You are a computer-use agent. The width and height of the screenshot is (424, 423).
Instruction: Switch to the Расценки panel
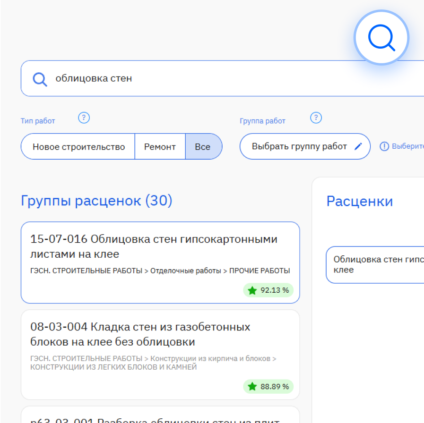[x=360, y=201]
